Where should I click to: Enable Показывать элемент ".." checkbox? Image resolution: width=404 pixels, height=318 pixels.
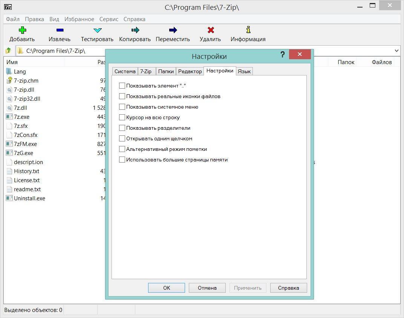click(122, 86)
